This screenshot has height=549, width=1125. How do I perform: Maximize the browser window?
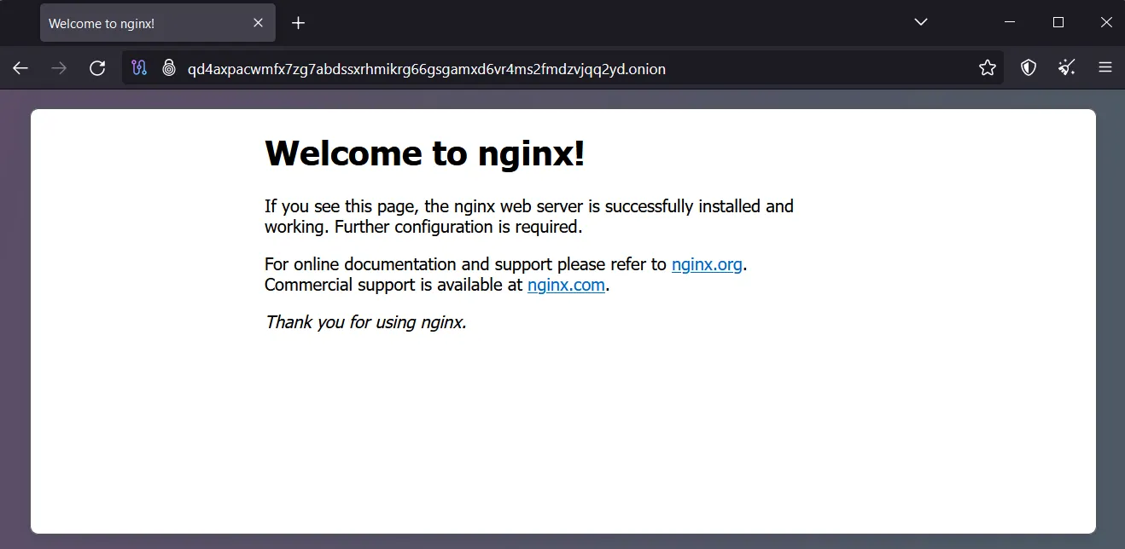[x=1058, y=22]
